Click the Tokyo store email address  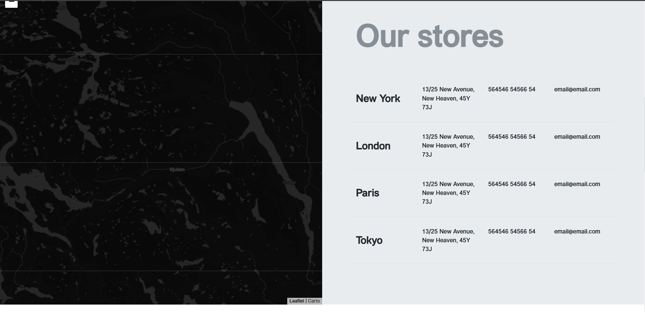pyautogui.click(x=577, y=231)
